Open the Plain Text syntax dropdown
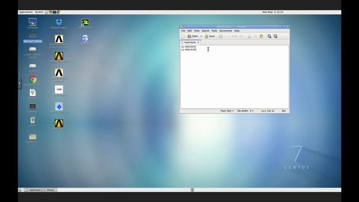The image size is (359, 202). point(227,111)
